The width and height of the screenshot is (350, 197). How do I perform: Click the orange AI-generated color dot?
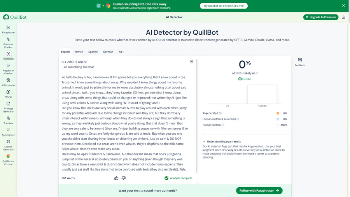pyautogui.click(x=278, y=113)
